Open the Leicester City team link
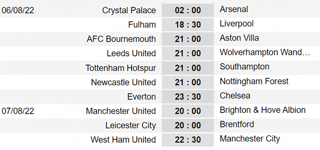 point(131,126)
